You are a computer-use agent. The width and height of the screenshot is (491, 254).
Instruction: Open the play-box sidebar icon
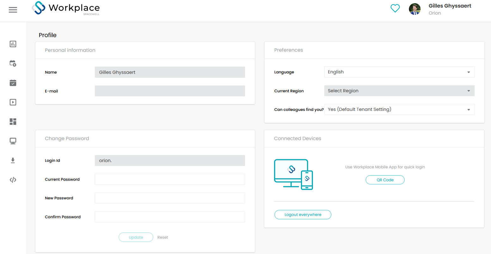coord(13,102)
